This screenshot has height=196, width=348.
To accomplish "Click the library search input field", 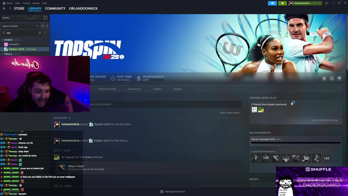I will 22,33.
